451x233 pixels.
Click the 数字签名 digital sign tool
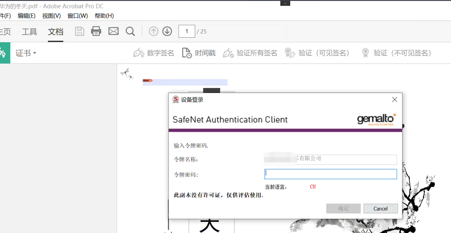(154, 53)
